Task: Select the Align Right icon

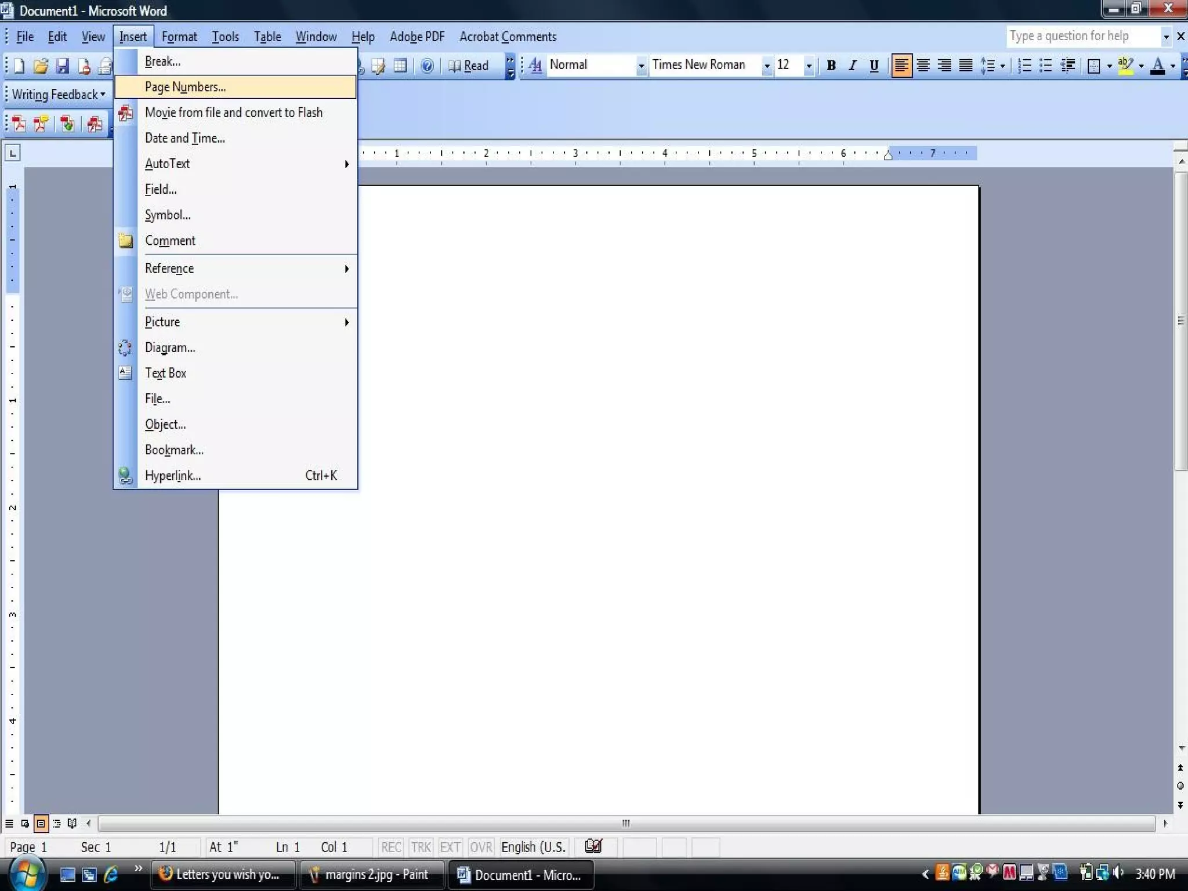Action: coord(944,66)
